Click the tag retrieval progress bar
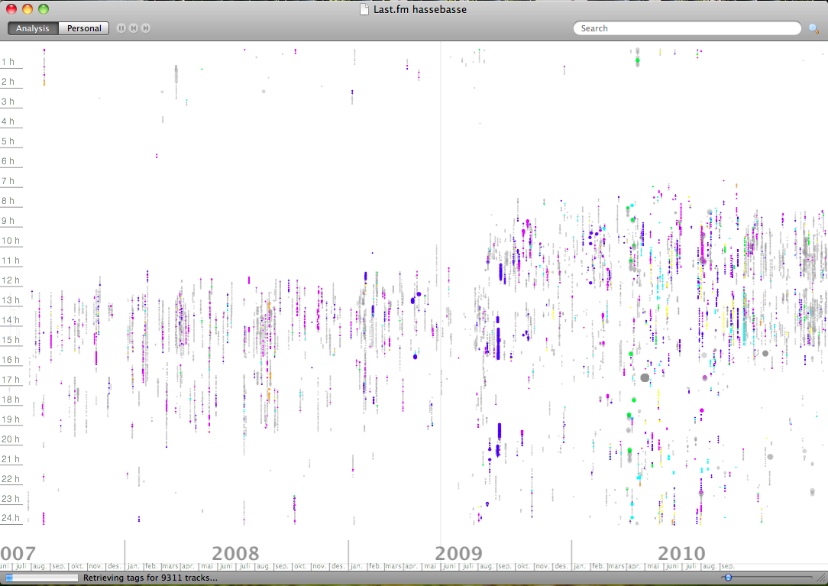 pyautogui.click(x=41, y=578)
